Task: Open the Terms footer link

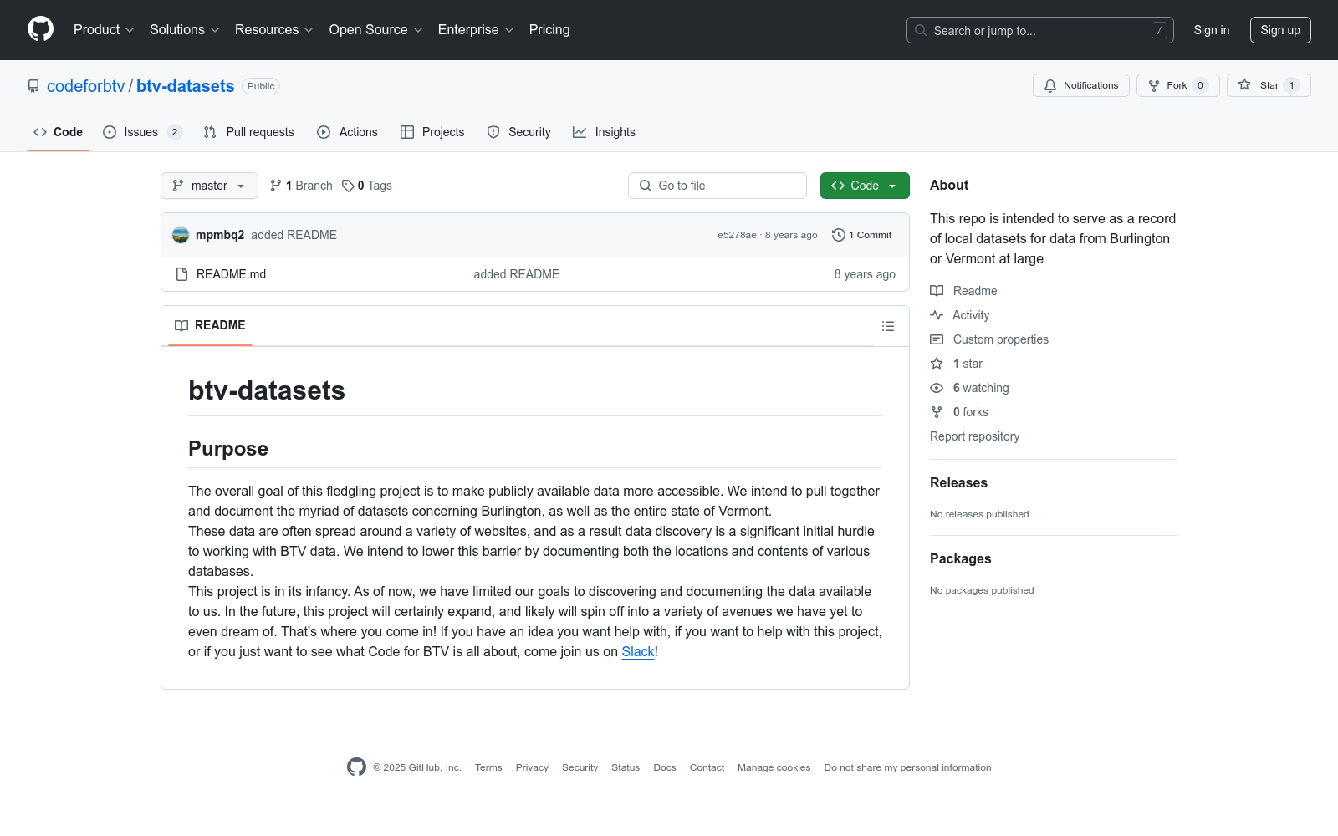Action: click(488, 767)
